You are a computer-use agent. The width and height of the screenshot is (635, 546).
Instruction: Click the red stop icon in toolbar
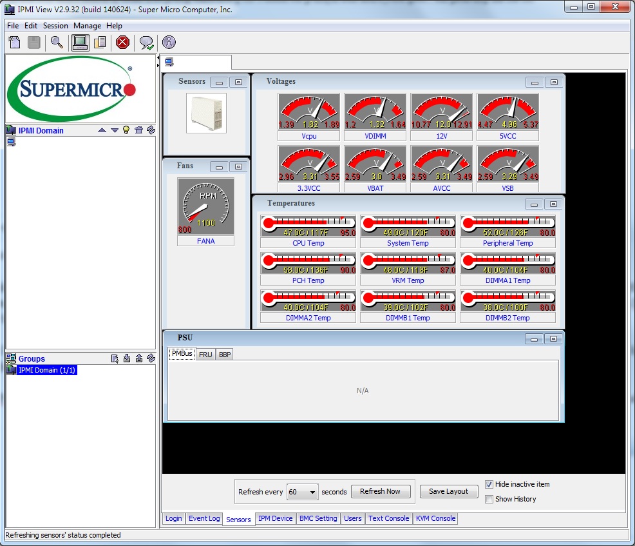point(122,43)
